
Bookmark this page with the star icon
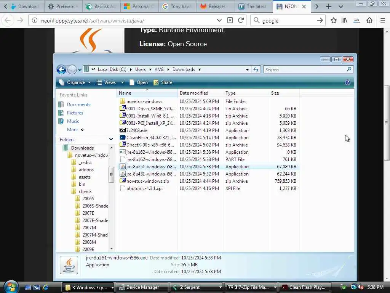(x=334, y=21)
